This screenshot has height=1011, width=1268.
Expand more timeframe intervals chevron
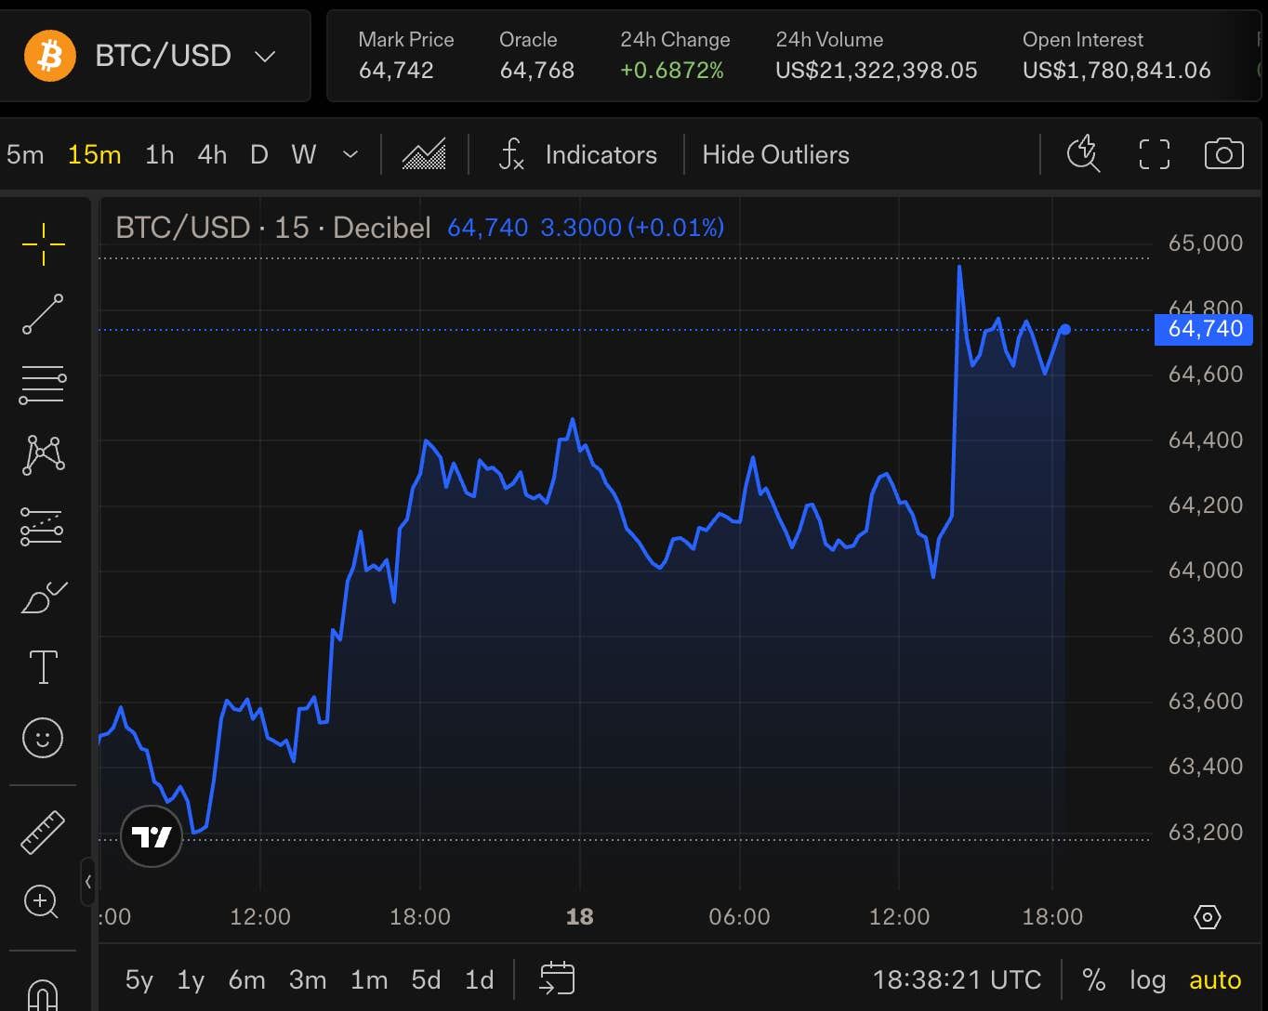[350, 154]
